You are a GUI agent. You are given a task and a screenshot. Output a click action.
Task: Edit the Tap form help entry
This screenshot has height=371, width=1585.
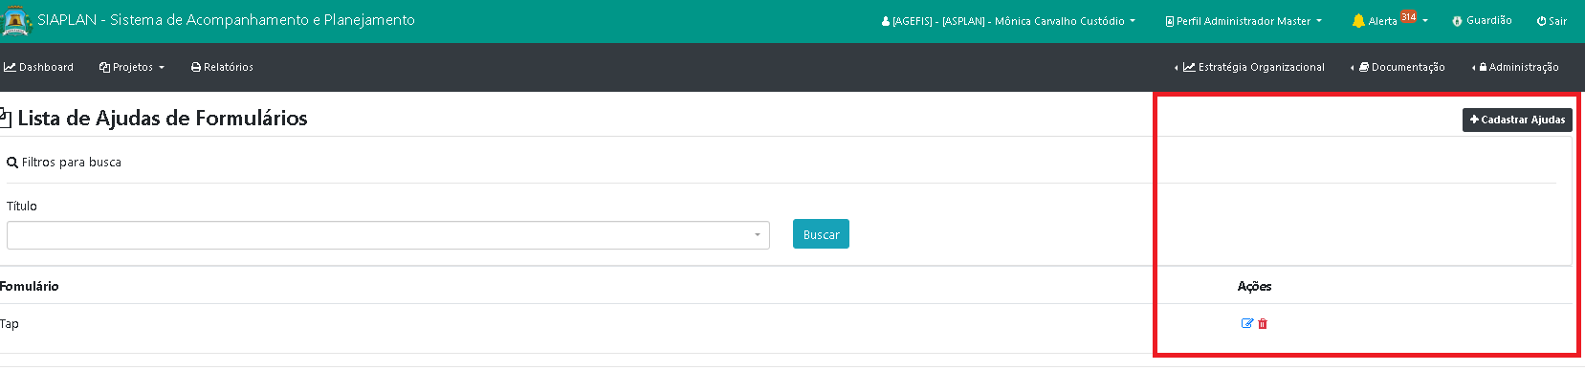(1247, 324)
